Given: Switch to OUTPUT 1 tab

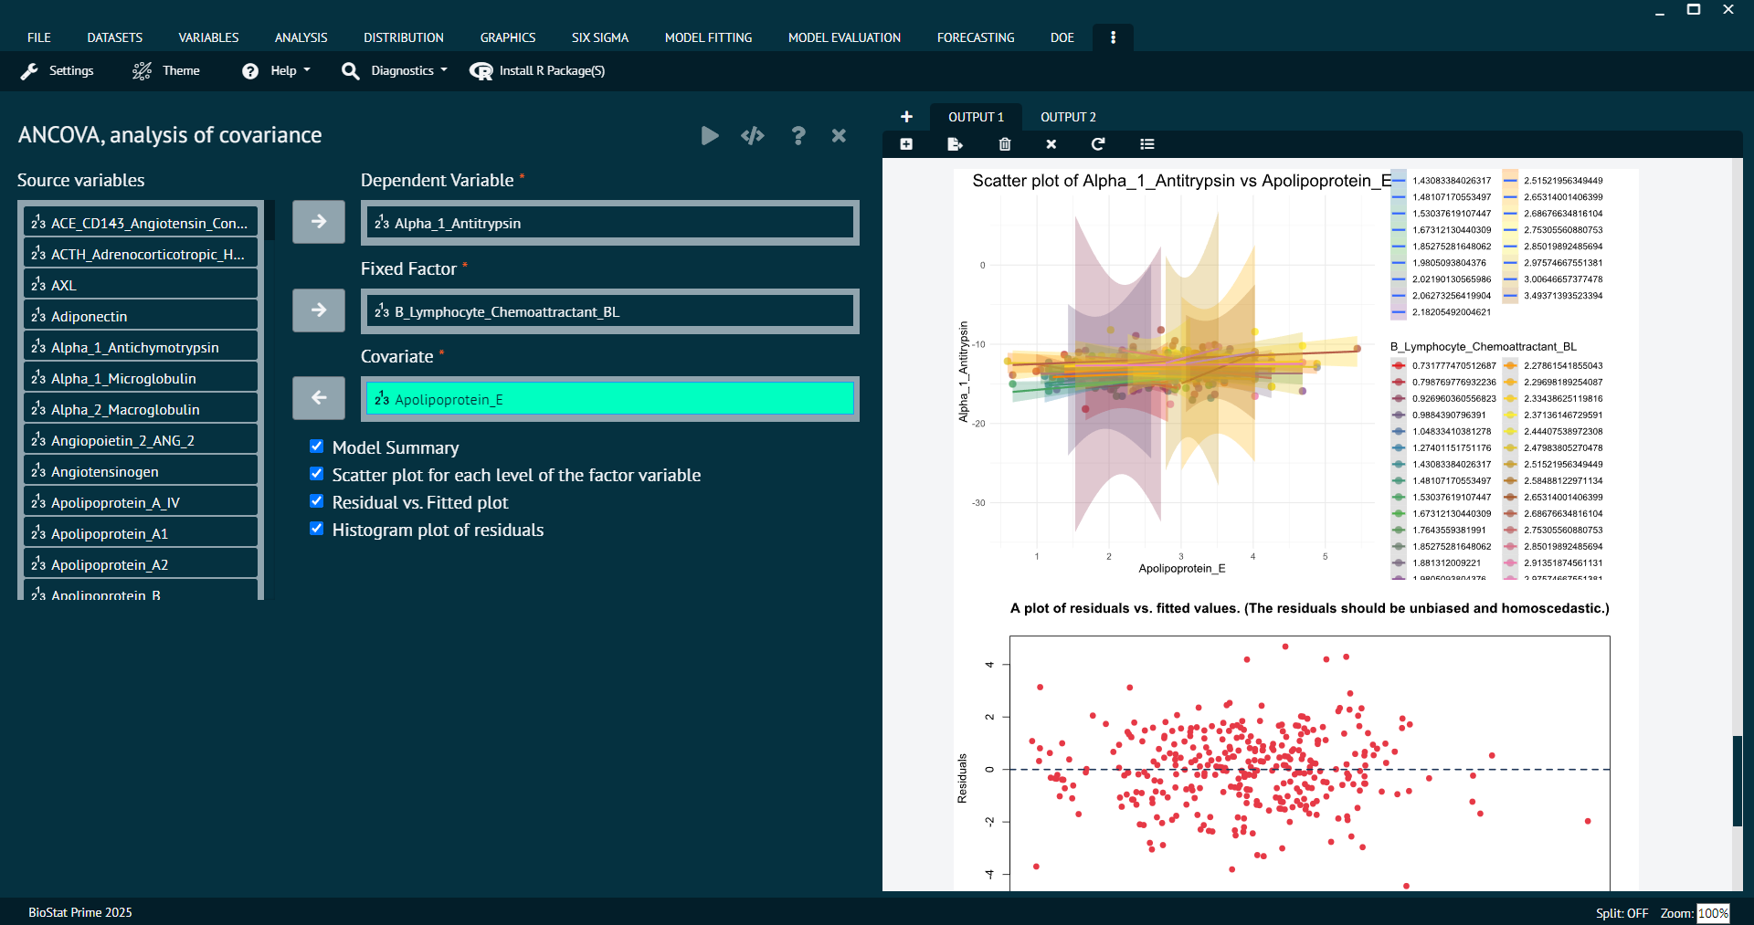Looking at the screenshot, I should point(976,117).
